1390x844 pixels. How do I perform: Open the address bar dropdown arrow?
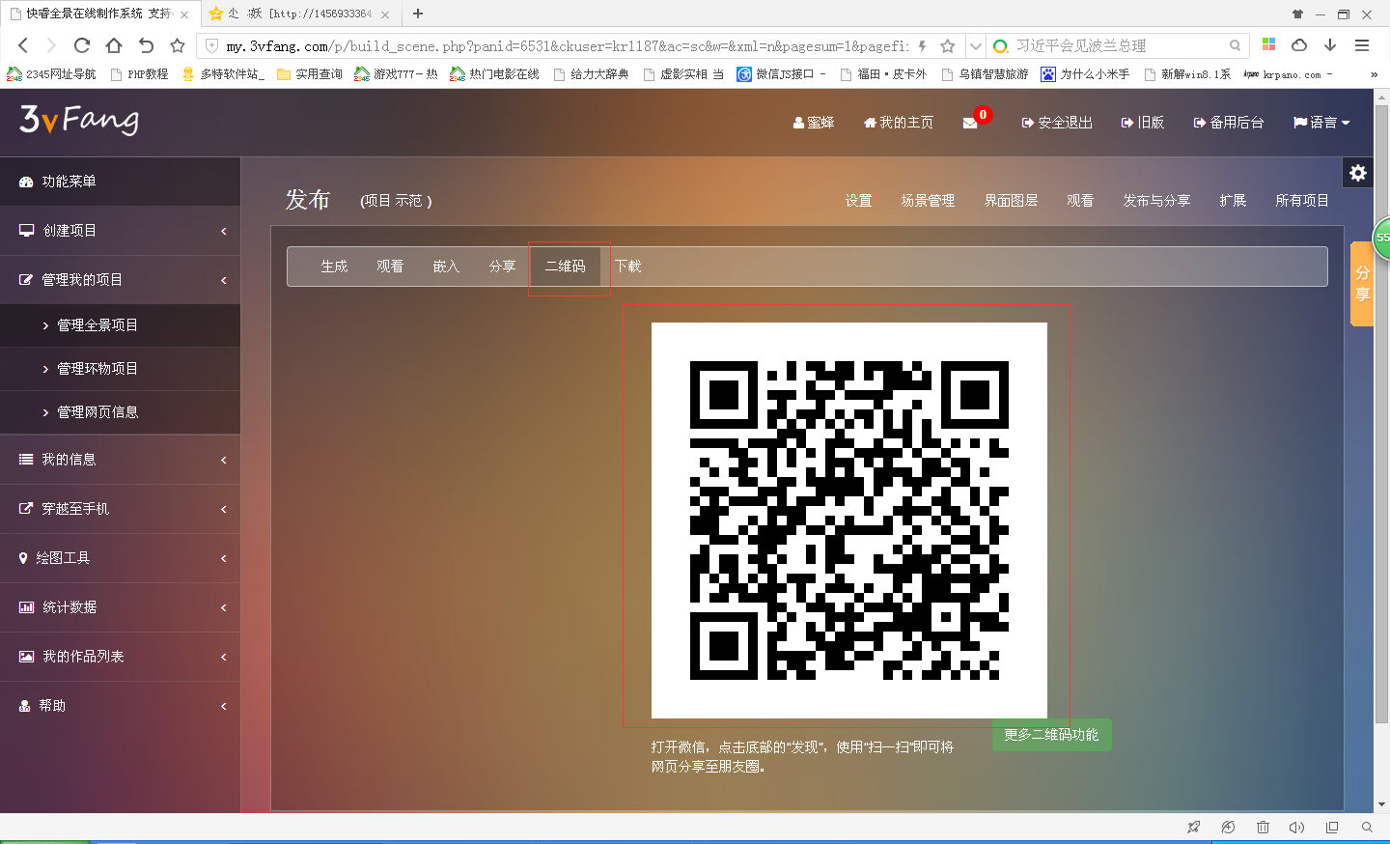coord(975,45)
